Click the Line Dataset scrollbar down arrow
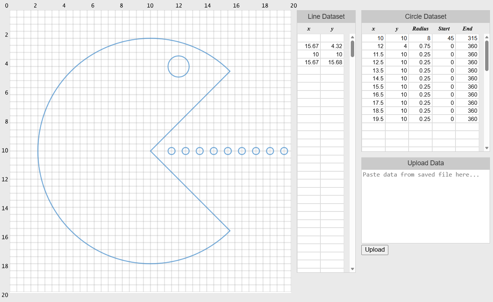The width and height of the screenshot is (493, 302). [352, 269]
